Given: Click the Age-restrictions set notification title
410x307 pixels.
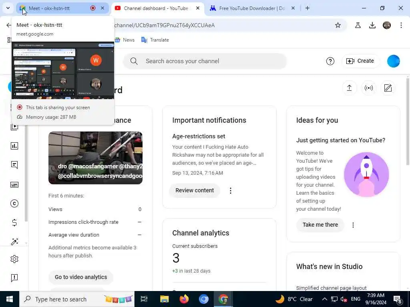Looking at the screenshot, I should (199, 136).
